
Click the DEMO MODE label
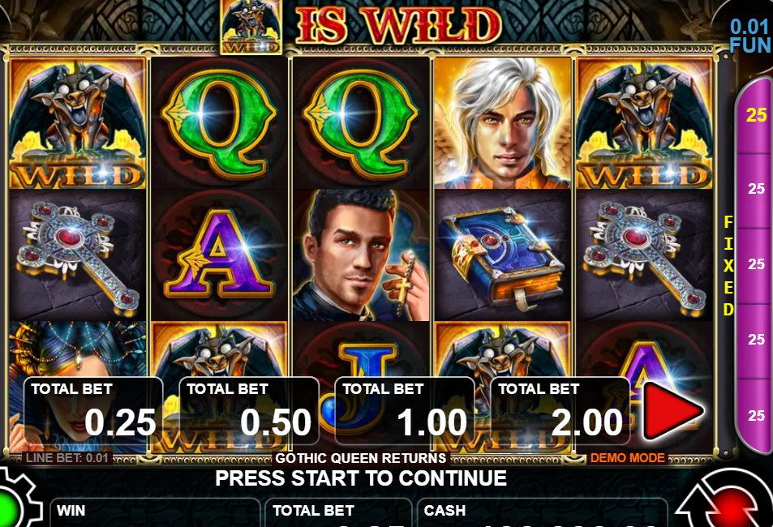(x=627, y=458)
